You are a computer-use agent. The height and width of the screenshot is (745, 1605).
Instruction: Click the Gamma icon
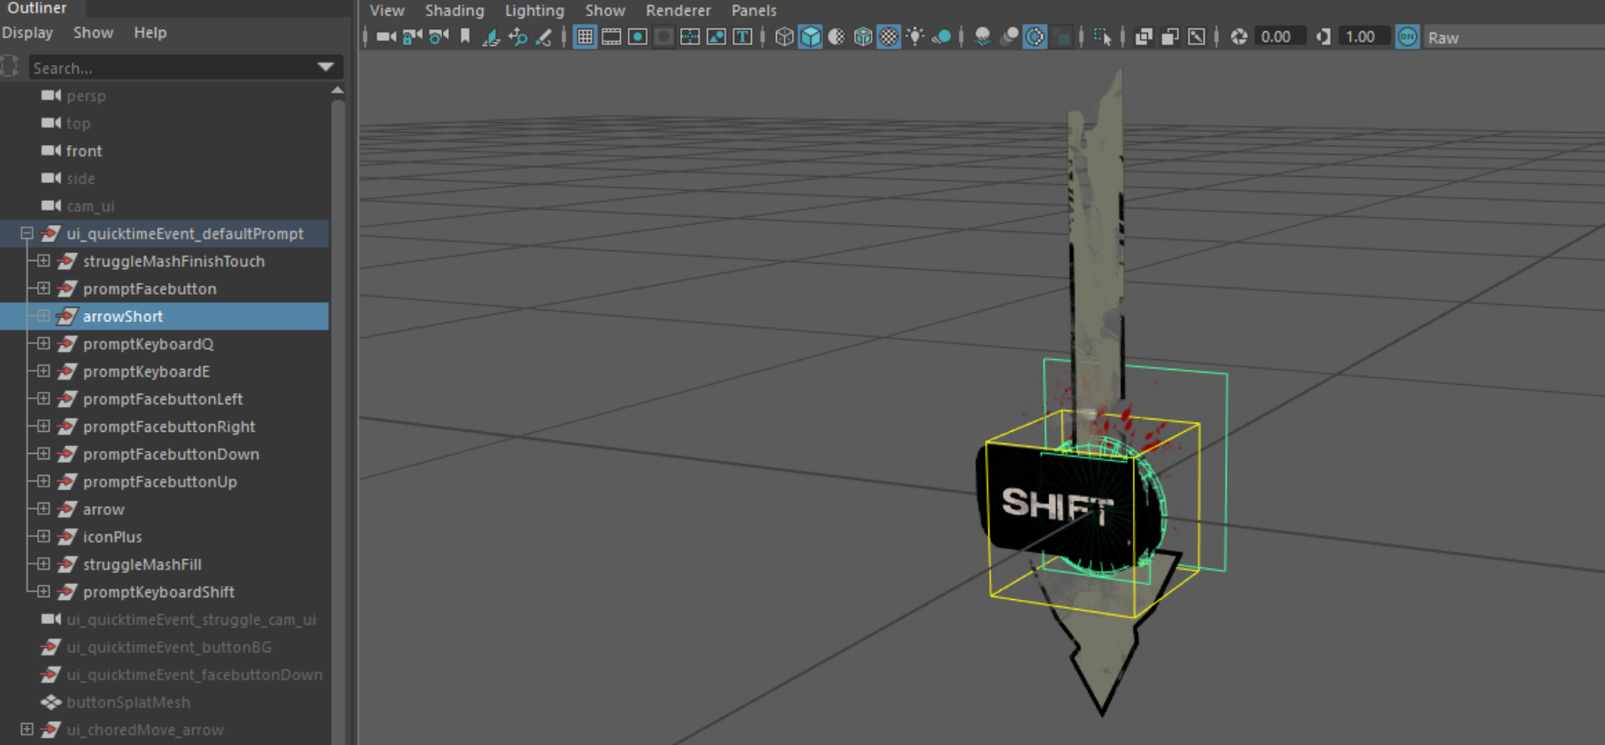point(1323,37)
